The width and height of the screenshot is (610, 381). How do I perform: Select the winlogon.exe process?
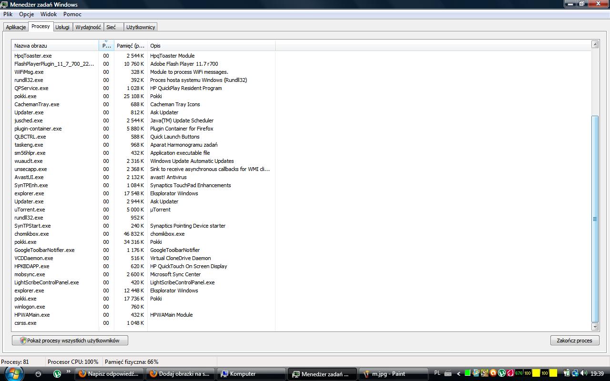[x=143, y=307]
